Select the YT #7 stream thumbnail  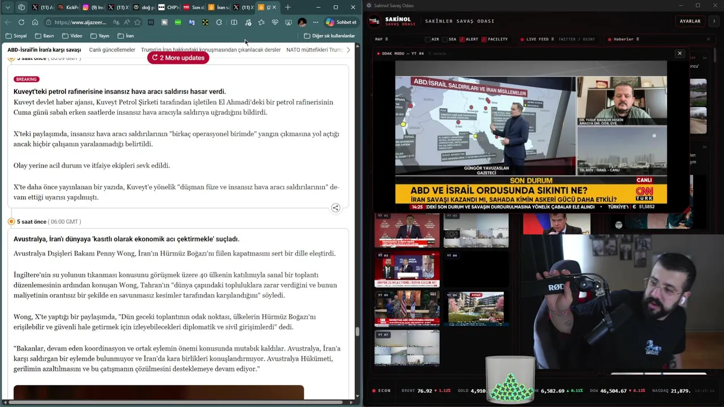(x=407, y=349)
